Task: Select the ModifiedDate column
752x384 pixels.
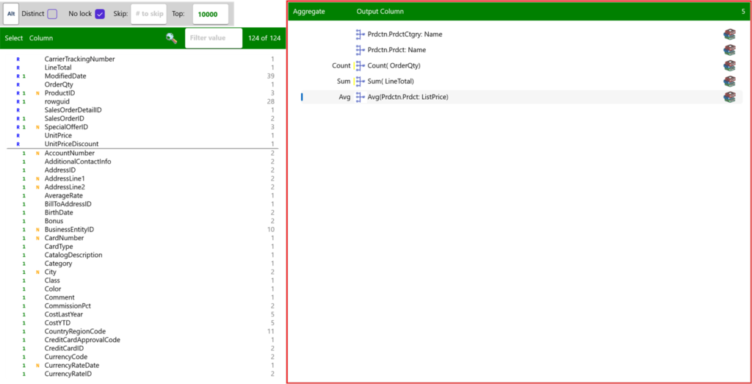Action: point(65,76)
